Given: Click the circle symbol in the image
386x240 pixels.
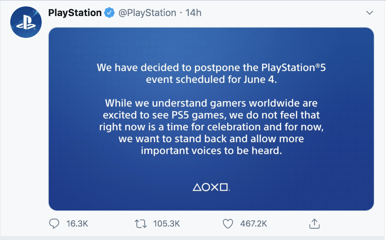Looking at the screenshot, I should pos(206,187).
